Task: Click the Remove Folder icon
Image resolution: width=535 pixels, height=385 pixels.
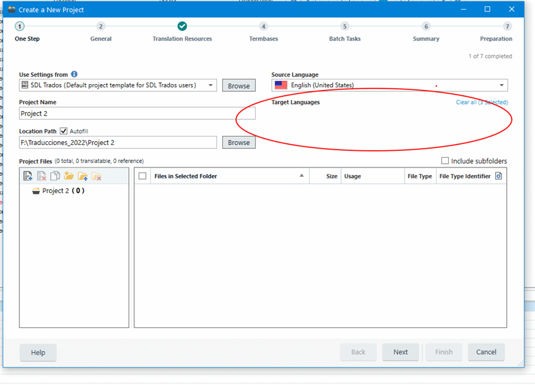Action: pyautogui.click(x=96, y=176)
